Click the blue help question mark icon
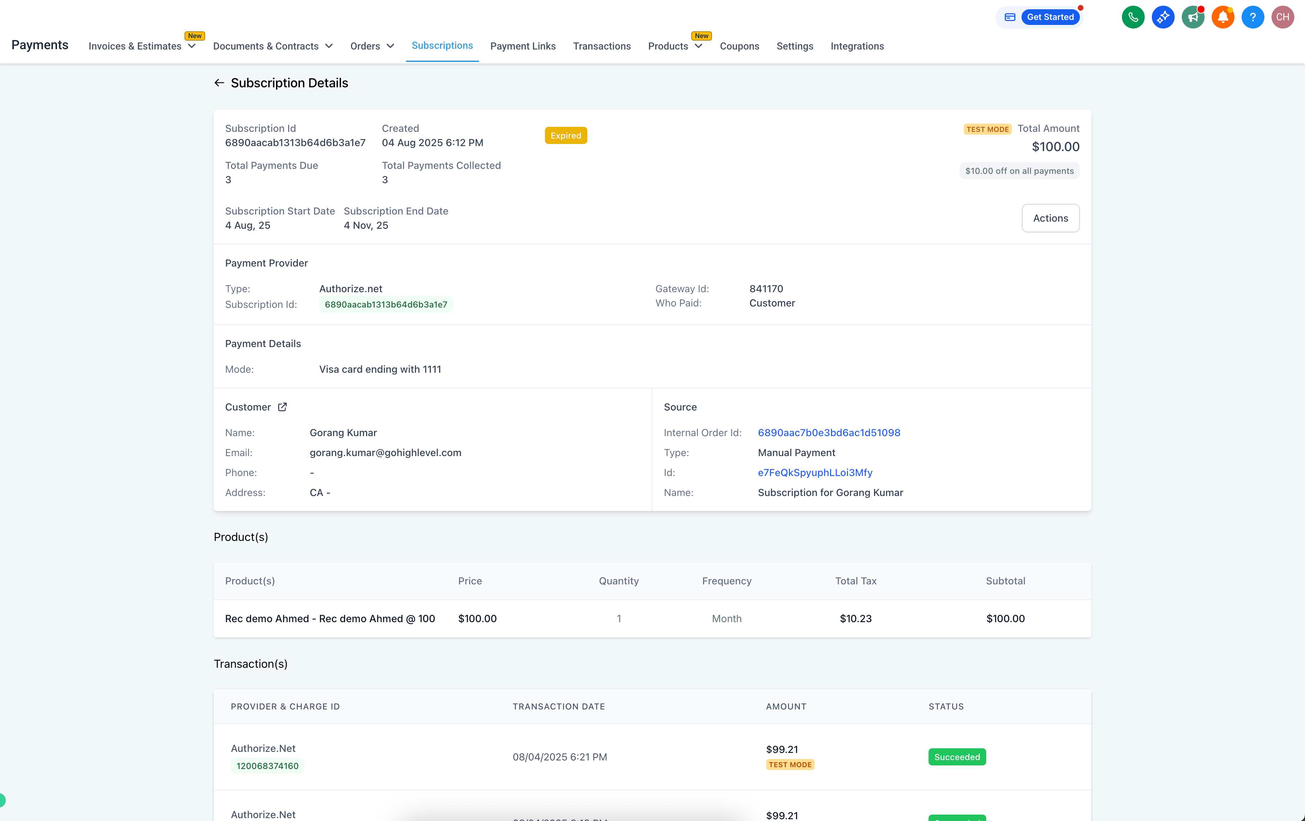The height and width of the screenshot is (821, 1305). click(x=1252, y=17)
